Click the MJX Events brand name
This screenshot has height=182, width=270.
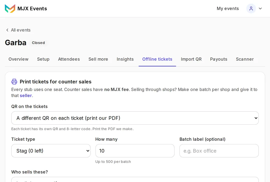pyautogui.click(x=32, y=8)
